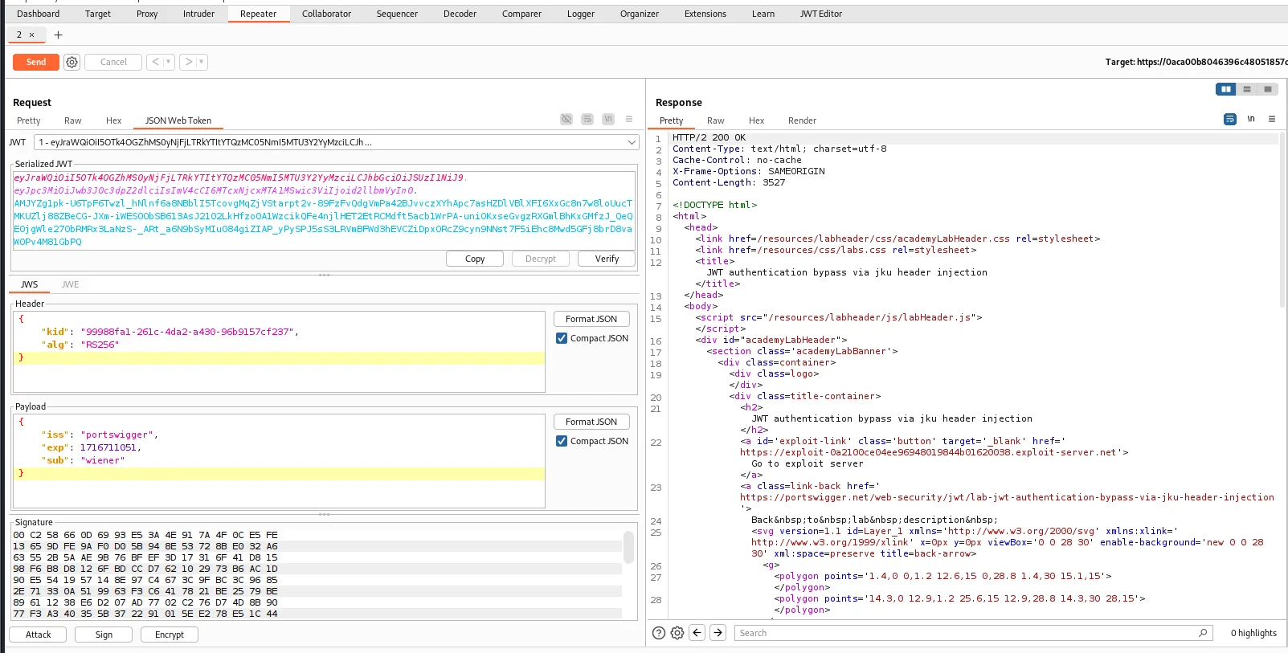This screenshot has height=653, width=1288.
Task: Open Response search settings gear
Action: pos(677,633)
